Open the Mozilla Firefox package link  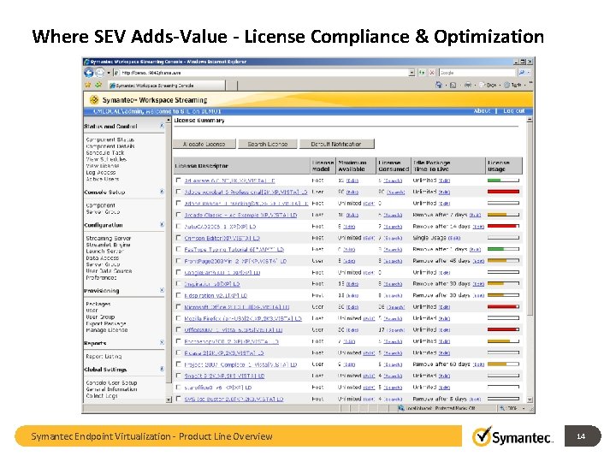click(243, 318)
